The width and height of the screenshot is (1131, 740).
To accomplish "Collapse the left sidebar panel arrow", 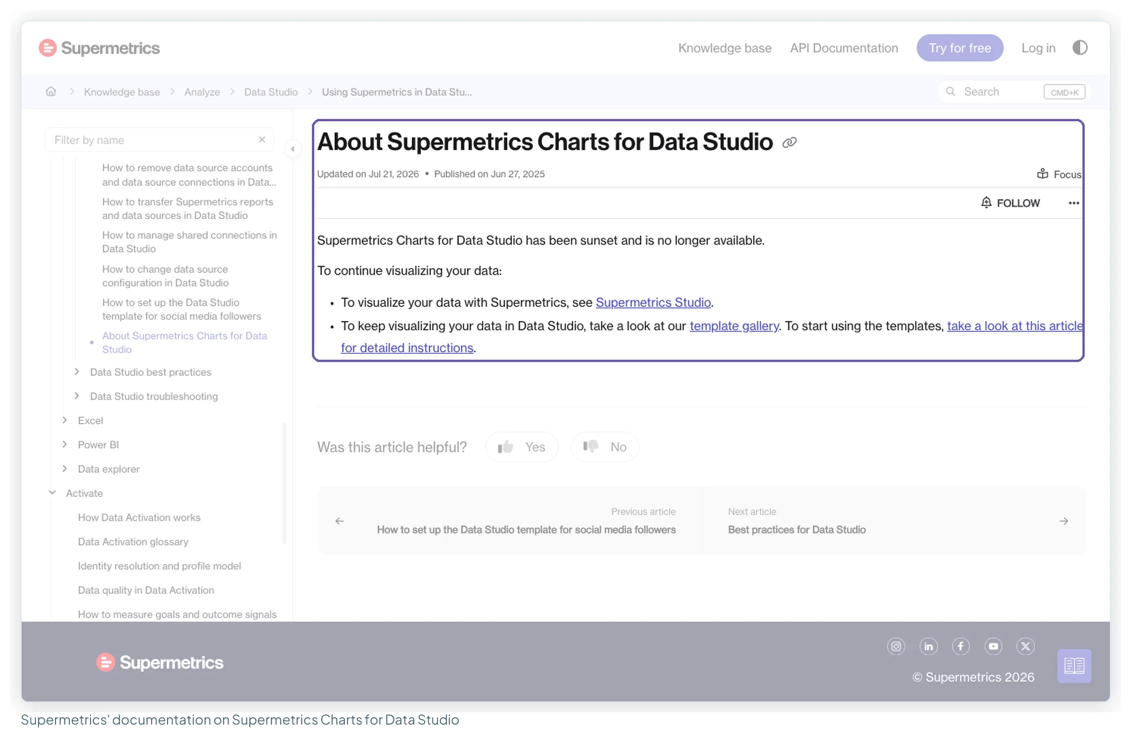I will pos(293,149).
